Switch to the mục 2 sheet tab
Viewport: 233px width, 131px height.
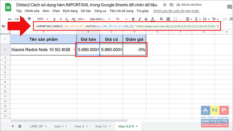pyautogui.click(x=79, y=126)
